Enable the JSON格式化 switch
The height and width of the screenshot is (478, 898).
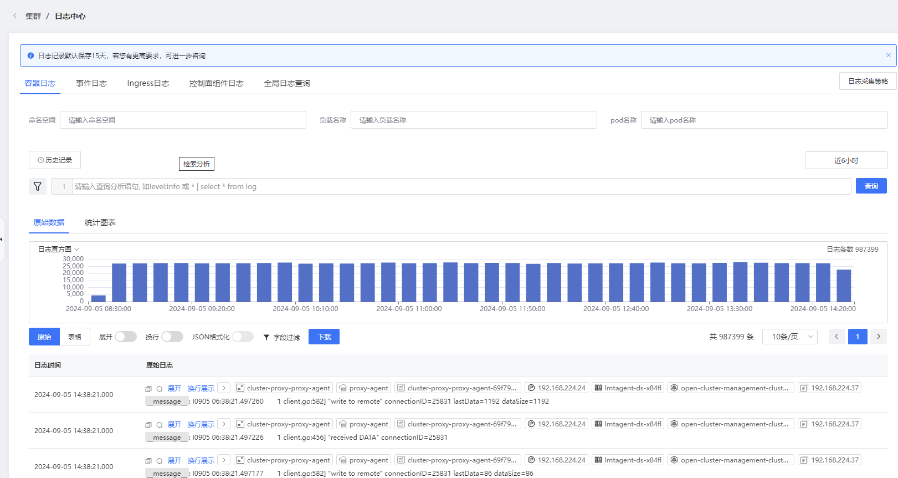tap(243, 337)
